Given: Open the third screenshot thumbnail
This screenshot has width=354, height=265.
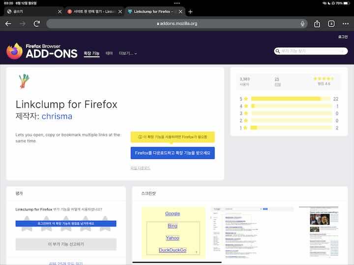Looking at the screenshot, I should point(319,232).
